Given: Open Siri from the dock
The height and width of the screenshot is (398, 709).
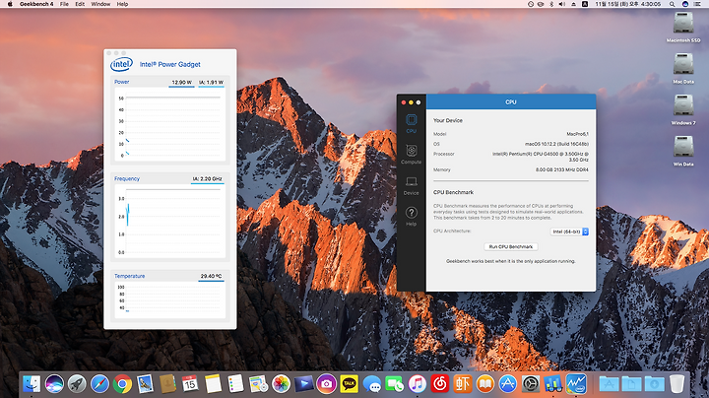Looking at the screenshot, I should 54,384.
